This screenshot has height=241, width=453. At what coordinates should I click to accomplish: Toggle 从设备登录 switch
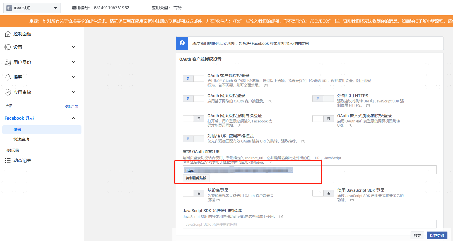point(193,193)
